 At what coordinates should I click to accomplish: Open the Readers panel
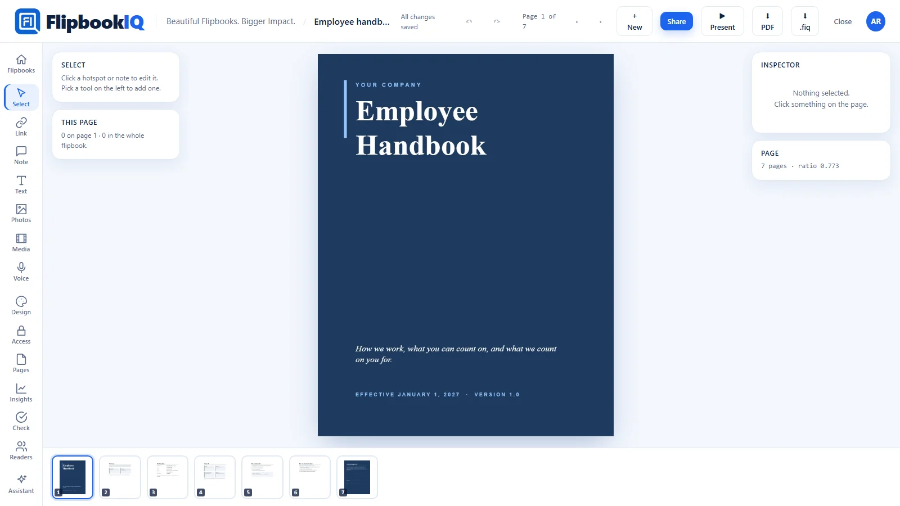tap(21, 451)
